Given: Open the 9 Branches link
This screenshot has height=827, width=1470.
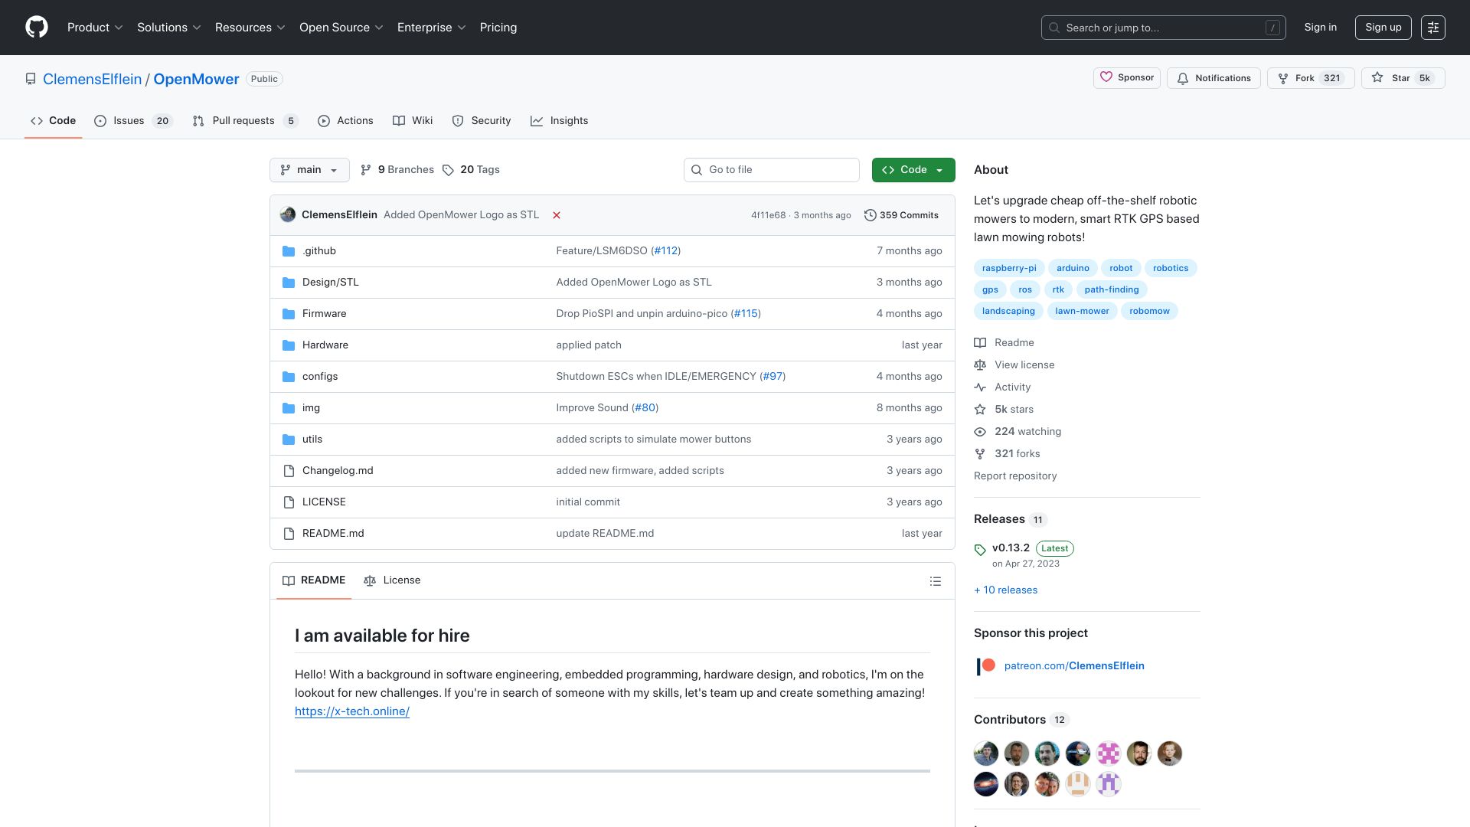Looking at the screenshot, I should [397, 170].
